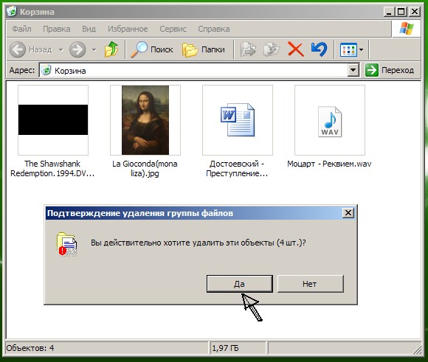428x362 pixels.
Task: Click the Windows flag logo
Action: click(x=406, y=28)
